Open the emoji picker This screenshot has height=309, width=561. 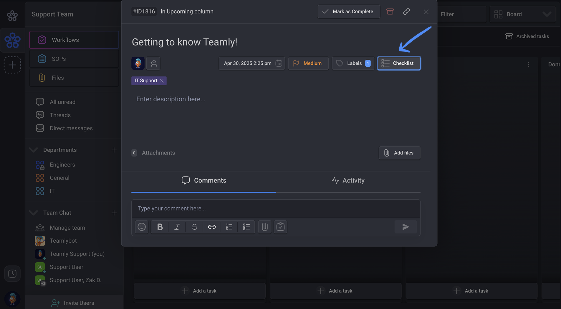click(142, 227)
